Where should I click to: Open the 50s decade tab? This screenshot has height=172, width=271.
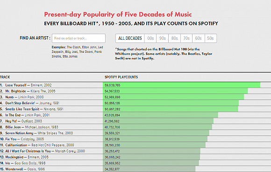[x=211, y=38]
